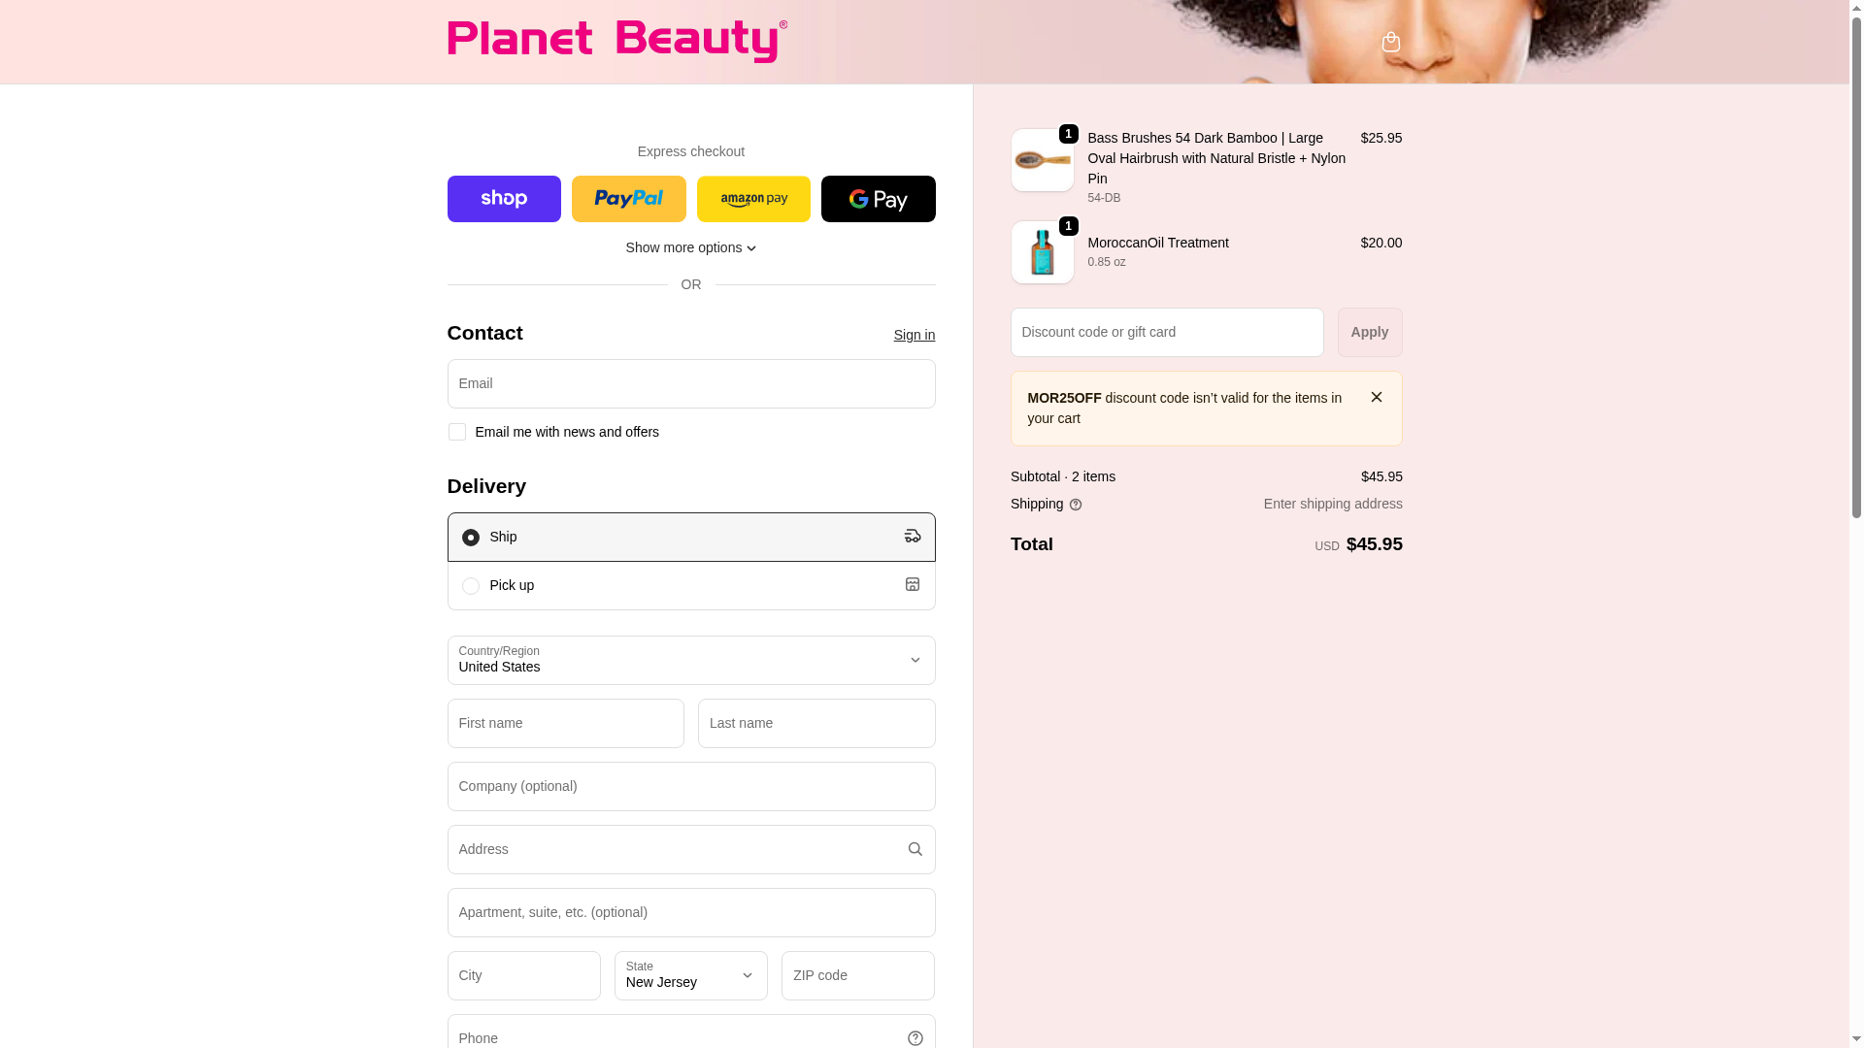1864x1048 pixels.
Task: Click the address search magnifier icon
Action: pyautogui.click(x=915, y=849)
